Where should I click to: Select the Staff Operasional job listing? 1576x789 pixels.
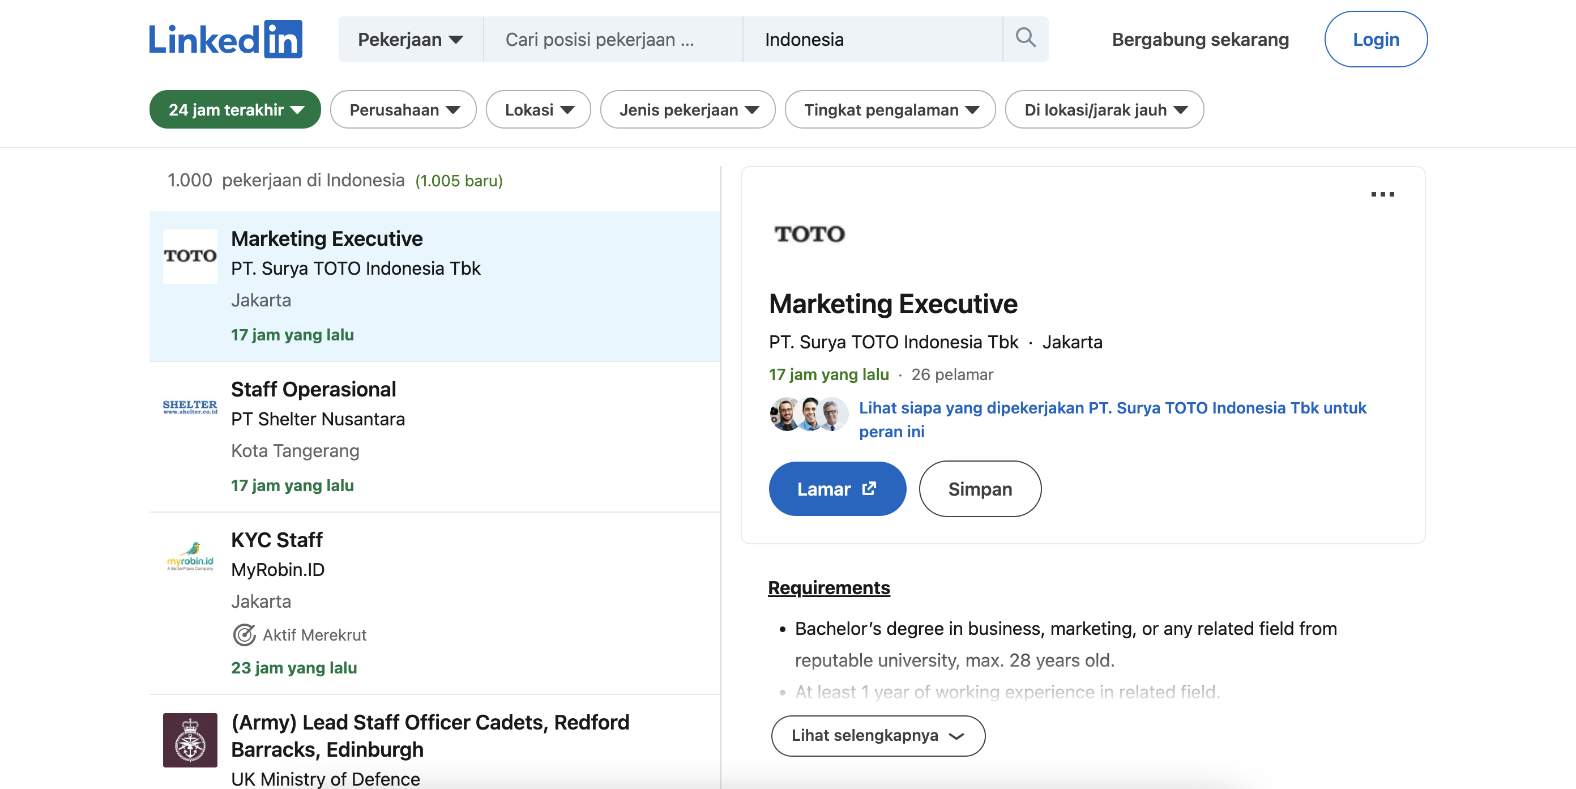313,389
